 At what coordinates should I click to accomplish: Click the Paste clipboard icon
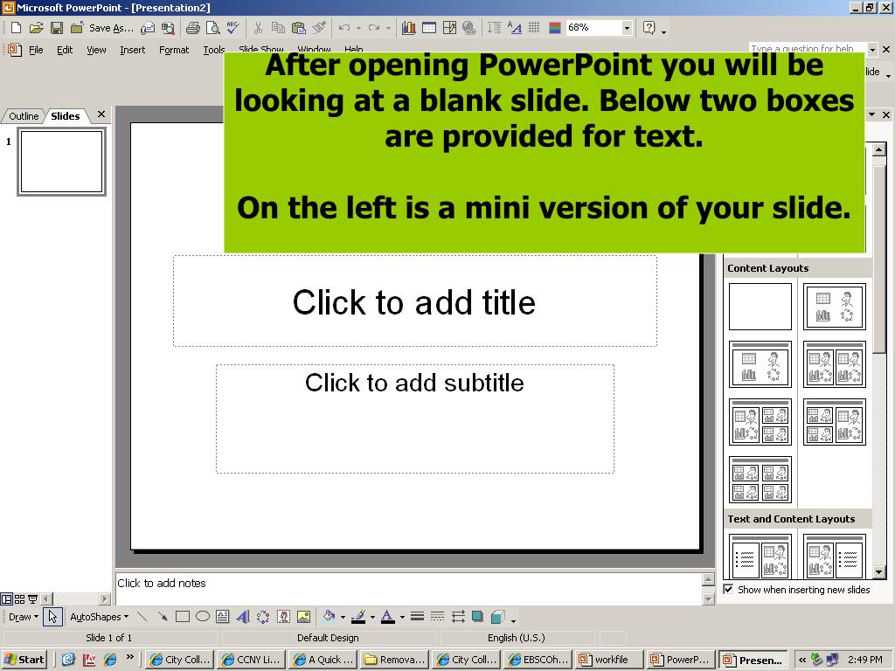click(299, 27)
